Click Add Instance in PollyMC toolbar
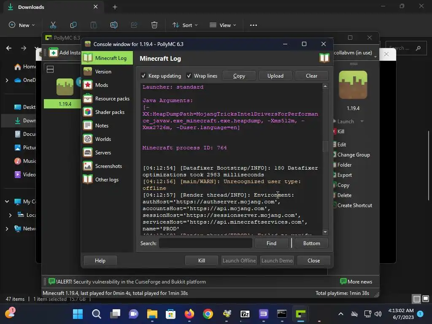 (65, 53)
